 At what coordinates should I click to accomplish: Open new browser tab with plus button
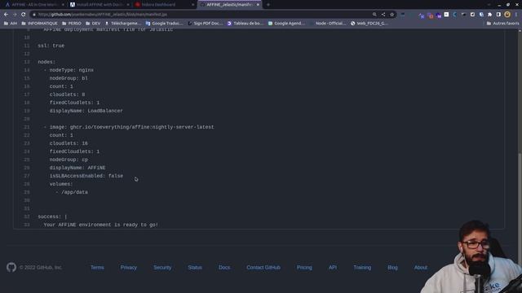(x=268, y=5)
